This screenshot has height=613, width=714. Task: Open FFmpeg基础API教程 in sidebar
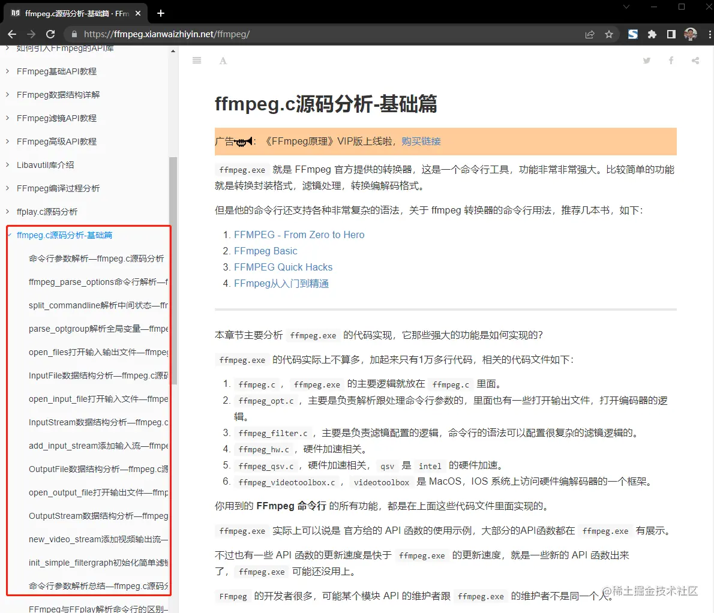[x=56, y=71]
